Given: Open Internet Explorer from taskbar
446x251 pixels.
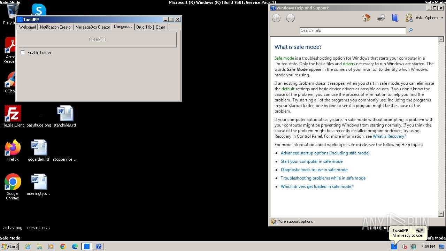Looking at the screenshot, I should pyautogui.click(x=28, y=246).
